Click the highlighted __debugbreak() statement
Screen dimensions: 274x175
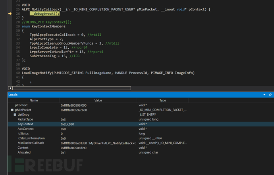coord(44,14)
